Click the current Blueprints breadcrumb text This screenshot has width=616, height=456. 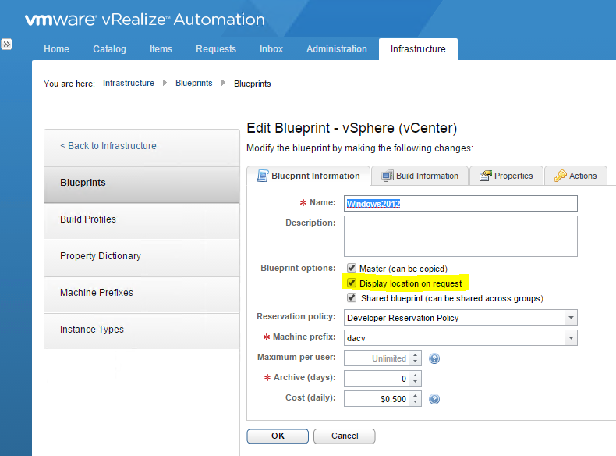(x=252, y=84)
